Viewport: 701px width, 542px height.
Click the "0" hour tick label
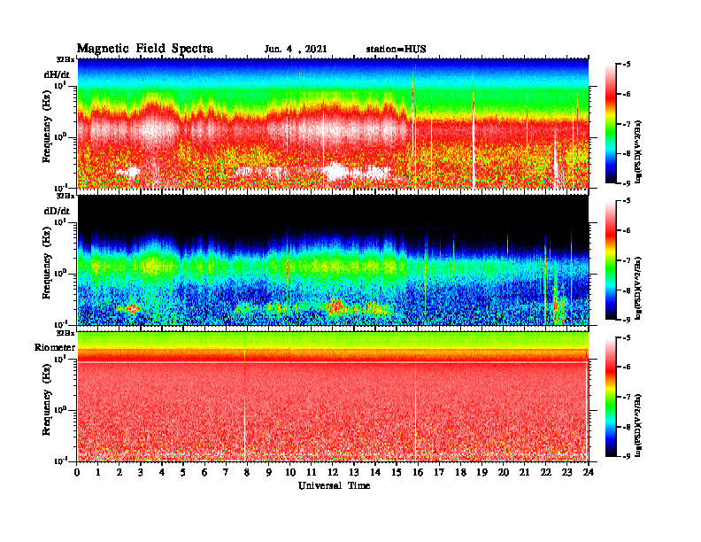(77, 472)
